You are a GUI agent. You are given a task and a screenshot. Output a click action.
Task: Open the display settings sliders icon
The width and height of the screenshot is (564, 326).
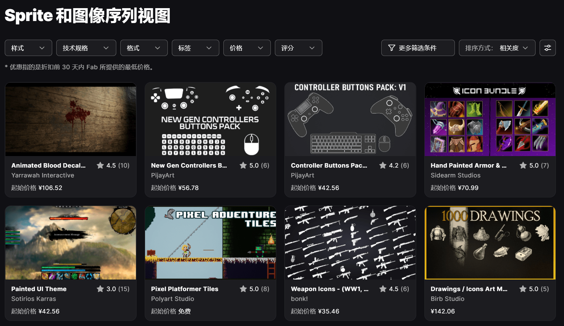(x=547, y=48)
